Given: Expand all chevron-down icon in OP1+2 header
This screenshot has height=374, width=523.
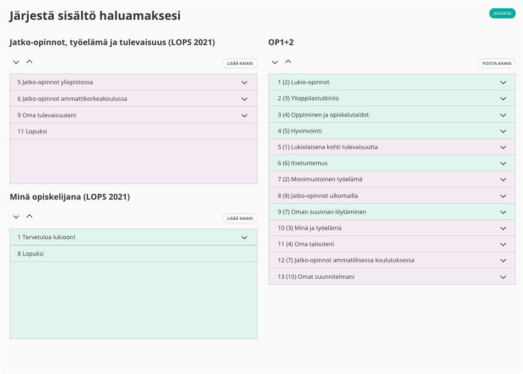Looking at the screenshot, I should [275, 62].
